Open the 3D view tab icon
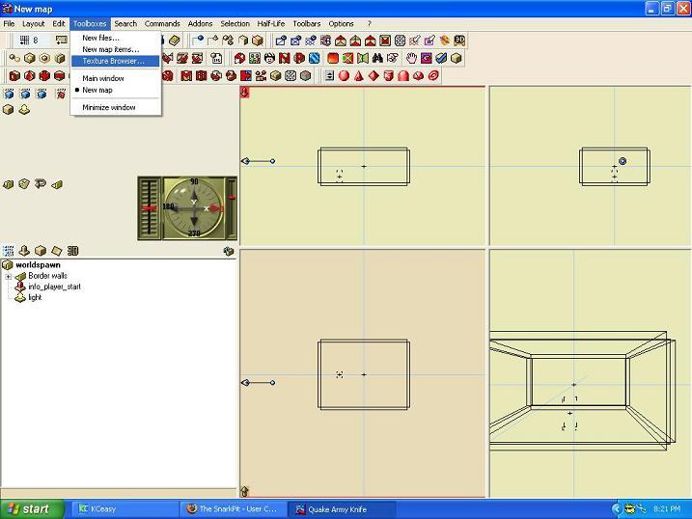 click(x=72, y=251)
